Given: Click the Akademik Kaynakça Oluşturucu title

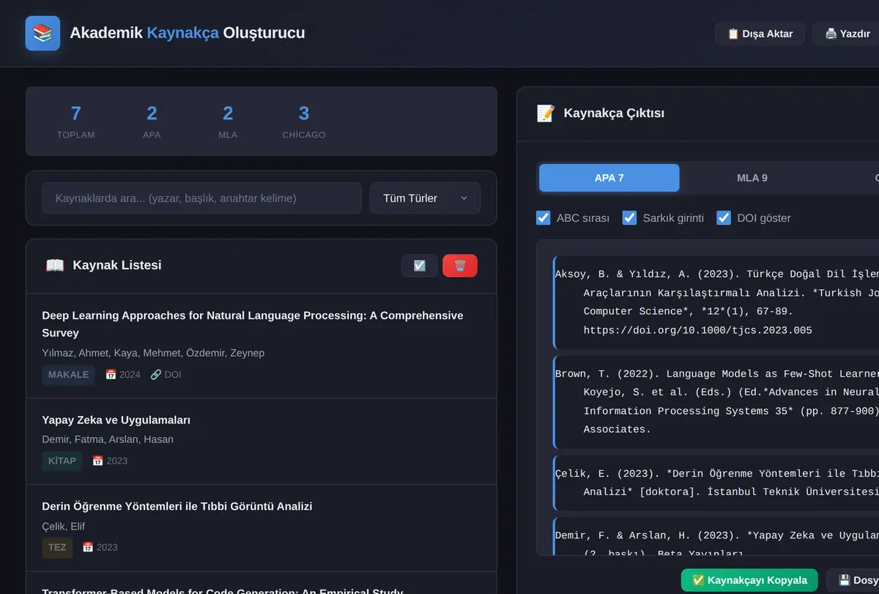Looking at the screenshot, I should [188, 33].
